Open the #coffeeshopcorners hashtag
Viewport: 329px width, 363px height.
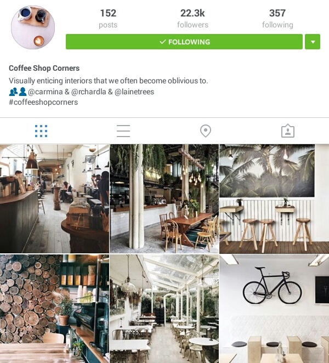coord(43,102)
